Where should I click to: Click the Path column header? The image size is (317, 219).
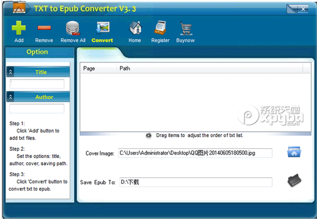pyautogui.click(x=125, y=68)
